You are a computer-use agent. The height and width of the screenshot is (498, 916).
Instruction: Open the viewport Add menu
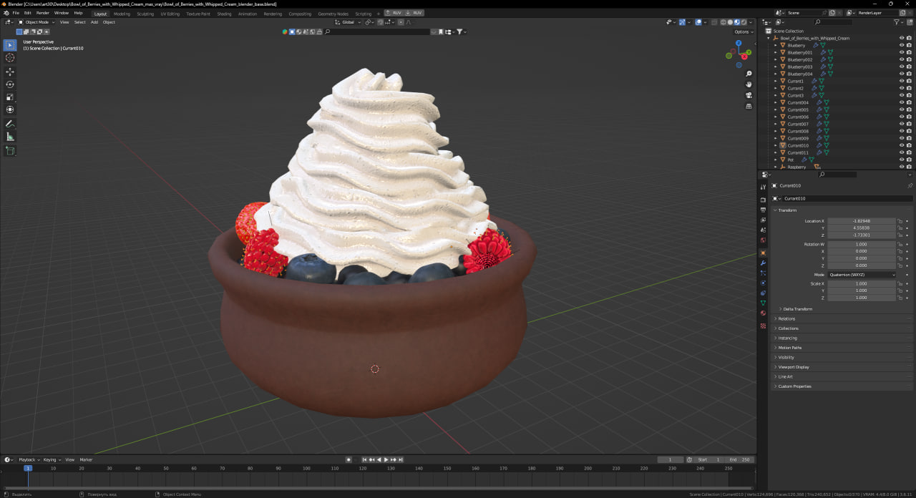(x=94, y=22)
